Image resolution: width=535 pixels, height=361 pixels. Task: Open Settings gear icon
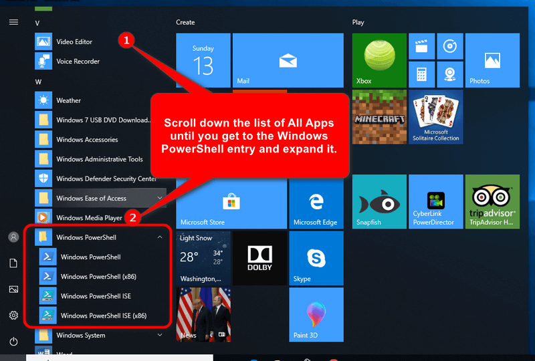click(x=13, y=316)
